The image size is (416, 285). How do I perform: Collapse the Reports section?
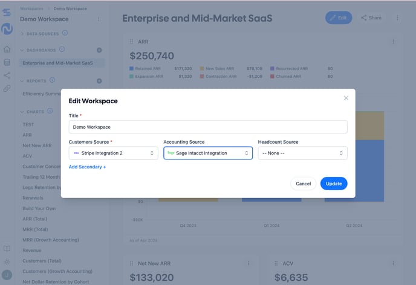(x=22, y=81)
